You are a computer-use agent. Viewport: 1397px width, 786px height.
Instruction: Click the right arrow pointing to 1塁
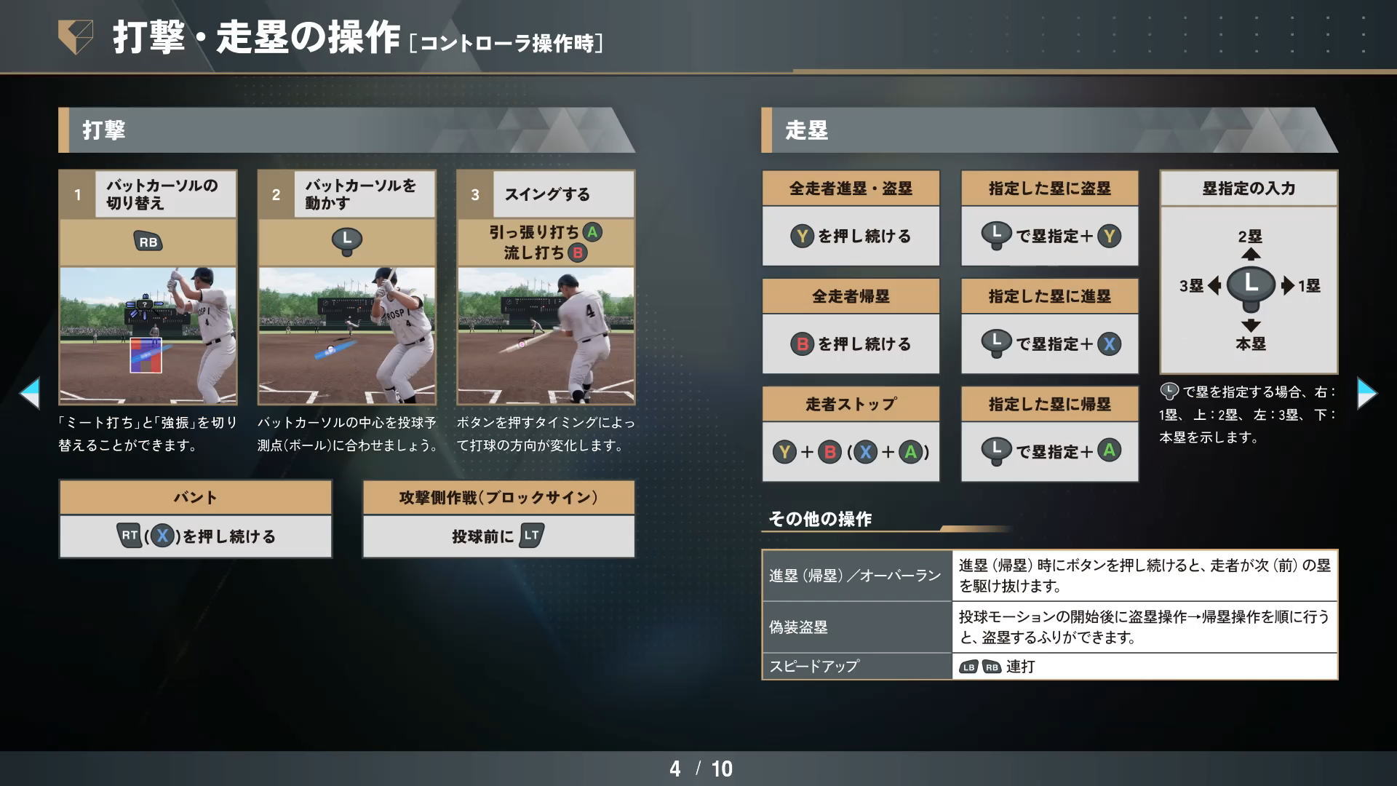pyautogui.click(x=1288, y=285)
